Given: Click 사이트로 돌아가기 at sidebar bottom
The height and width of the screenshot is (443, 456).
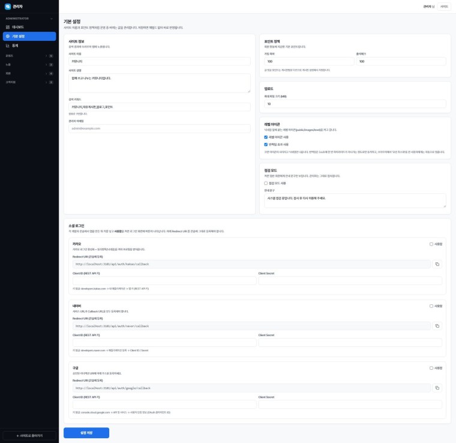Looking at the screenshot, I should point(29,435).
